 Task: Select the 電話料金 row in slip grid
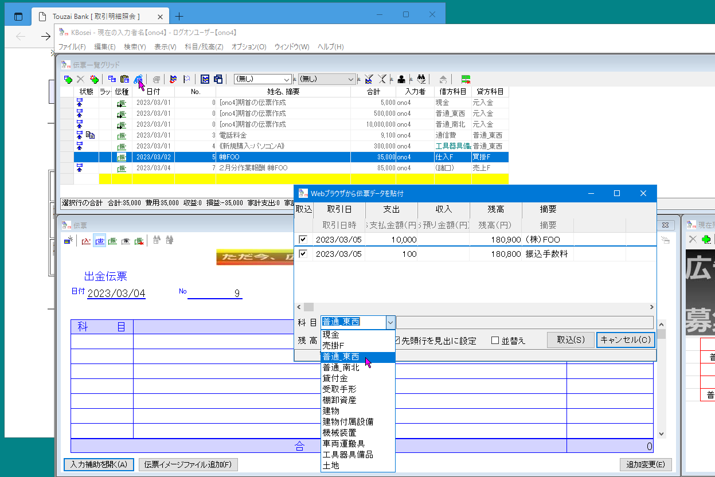pos(284,135)
